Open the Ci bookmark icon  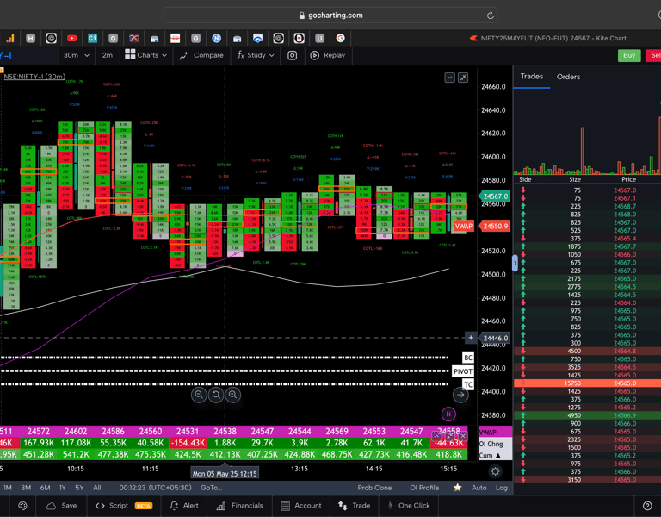coord(92,39)
